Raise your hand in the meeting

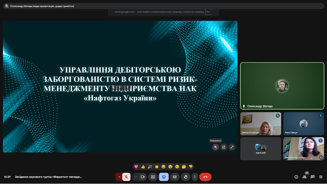coord(186,177)
